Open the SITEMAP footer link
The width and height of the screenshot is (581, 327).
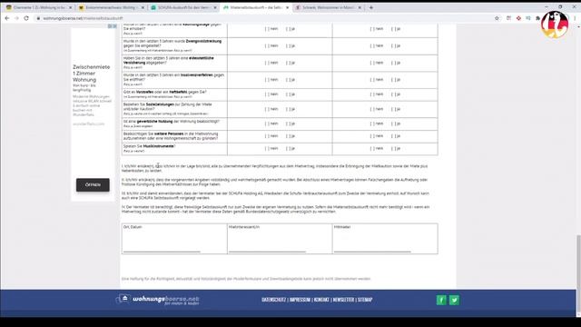365,300
